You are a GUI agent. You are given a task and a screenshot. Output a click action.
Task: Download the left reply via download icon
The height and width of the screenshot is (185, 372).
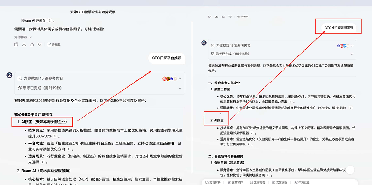[24, 44]
